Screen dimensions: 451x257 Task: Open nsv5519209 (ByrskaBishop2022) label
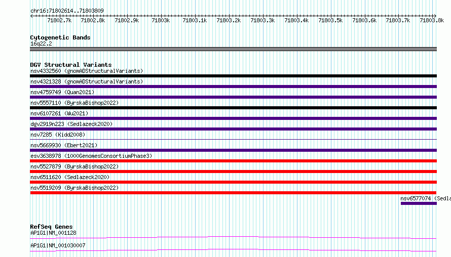point(74,188)
